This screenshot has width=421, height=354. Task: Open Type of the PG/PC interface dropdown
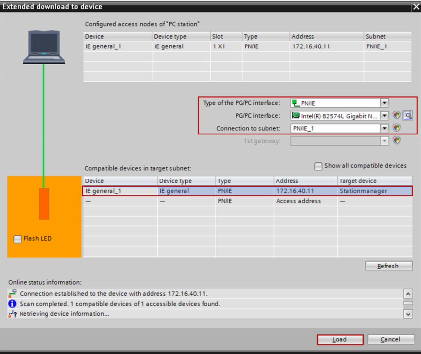point(384,103)
